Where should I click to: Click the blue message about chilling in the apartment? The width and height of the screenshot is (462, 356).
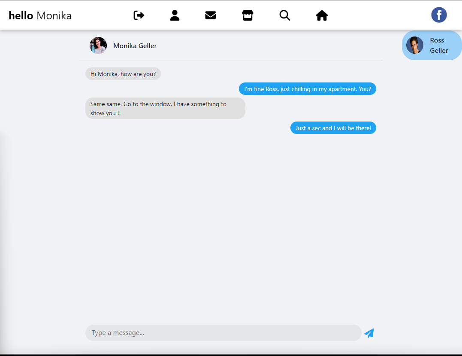[x=307, y=88]
